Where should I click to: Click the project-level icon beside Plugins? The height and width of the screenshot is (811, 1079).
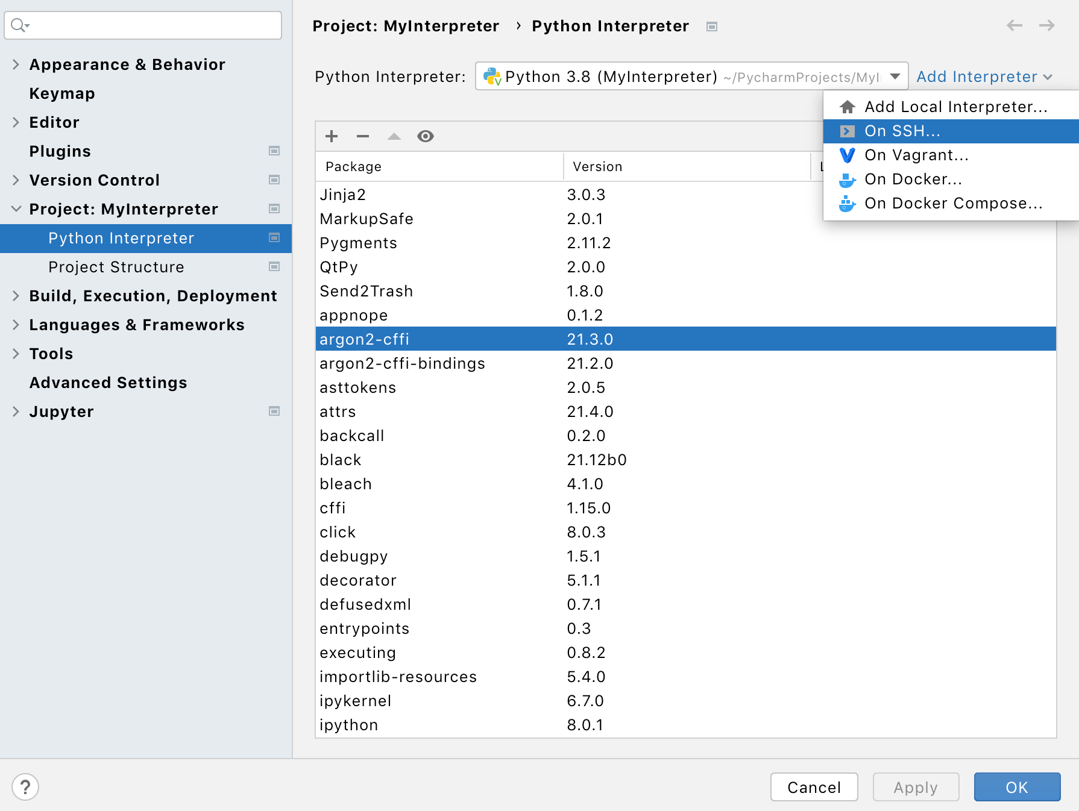pyautogui.click(x=274, y=151)
